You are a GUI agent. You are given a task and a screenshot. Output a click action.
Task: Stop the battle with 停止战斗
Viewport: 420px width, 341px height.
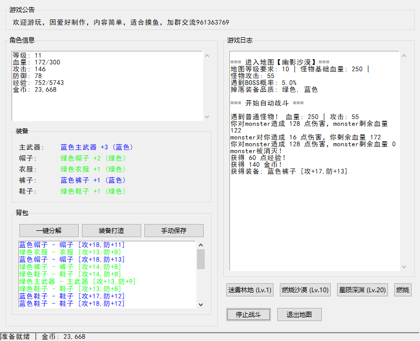[249, 315]
